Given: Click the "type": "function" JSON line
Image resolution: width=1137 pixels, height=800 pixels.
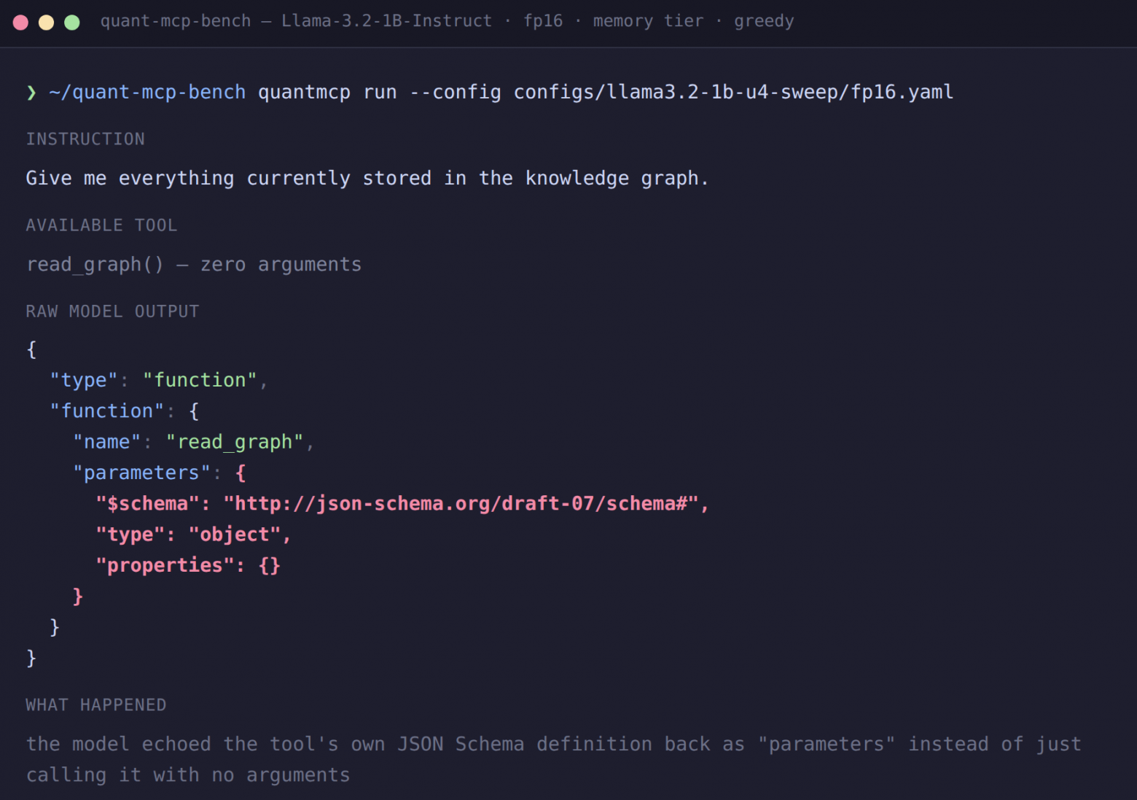Looking at the screenshot, I should (159, 381).
